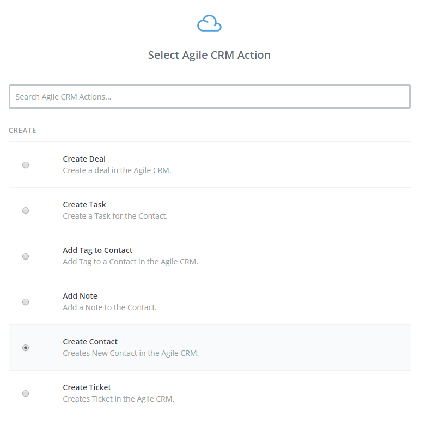Select the Create Deal radio button
This screenshot has height=425, width=421.
[x=26, y=165]
